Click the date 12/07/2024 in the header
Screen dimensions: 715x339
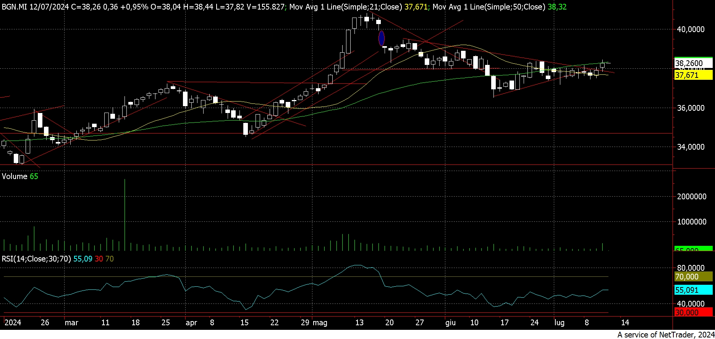(49, 6)
